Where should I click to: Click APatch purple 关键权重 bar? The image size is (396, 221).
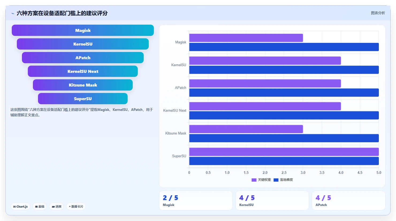point(265,83)
